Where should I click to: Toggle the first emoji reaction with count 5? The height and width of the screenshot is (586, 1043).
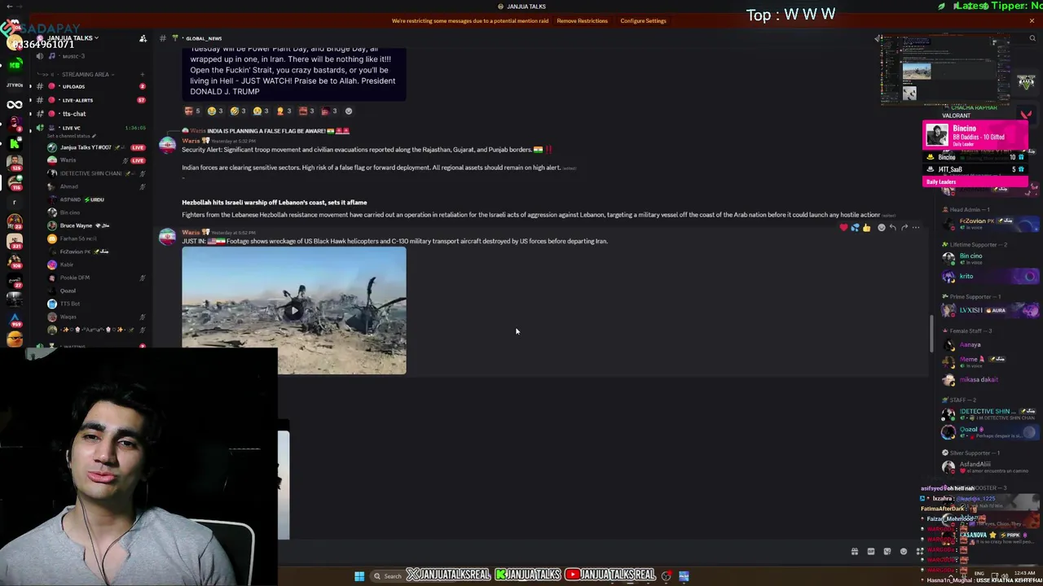pyautogui.click(x=192, y=111)
